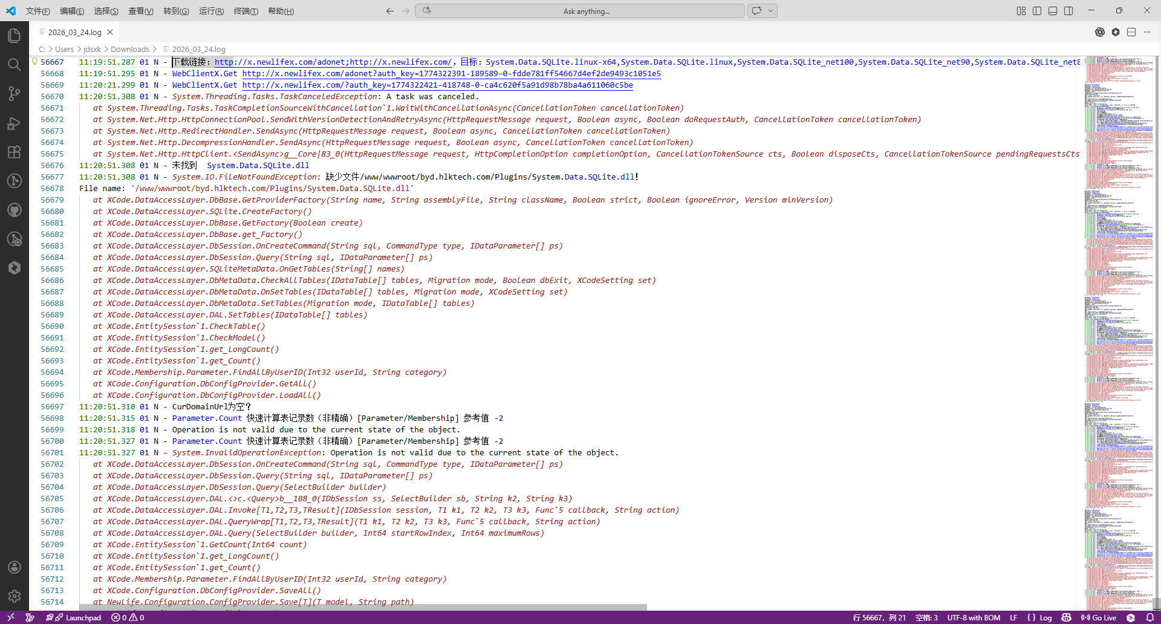Toggle the secondary side bar layout button
Image resolution: width=1161 pixels, height=624 pixels.
pyautogui.click(x=1068, y=11)
